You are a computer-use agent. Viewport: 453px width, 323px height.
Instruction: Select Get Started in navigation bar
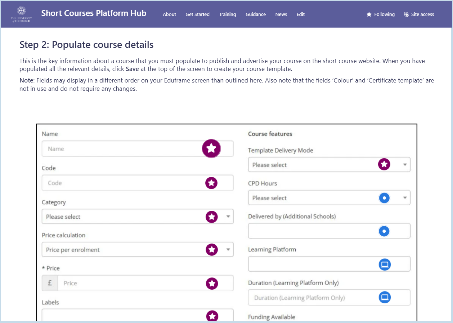(x=197, y=14)
